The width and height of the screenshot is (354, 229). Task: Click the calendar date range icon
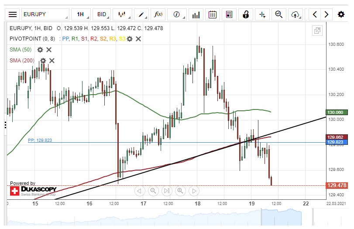pos(213,14)
